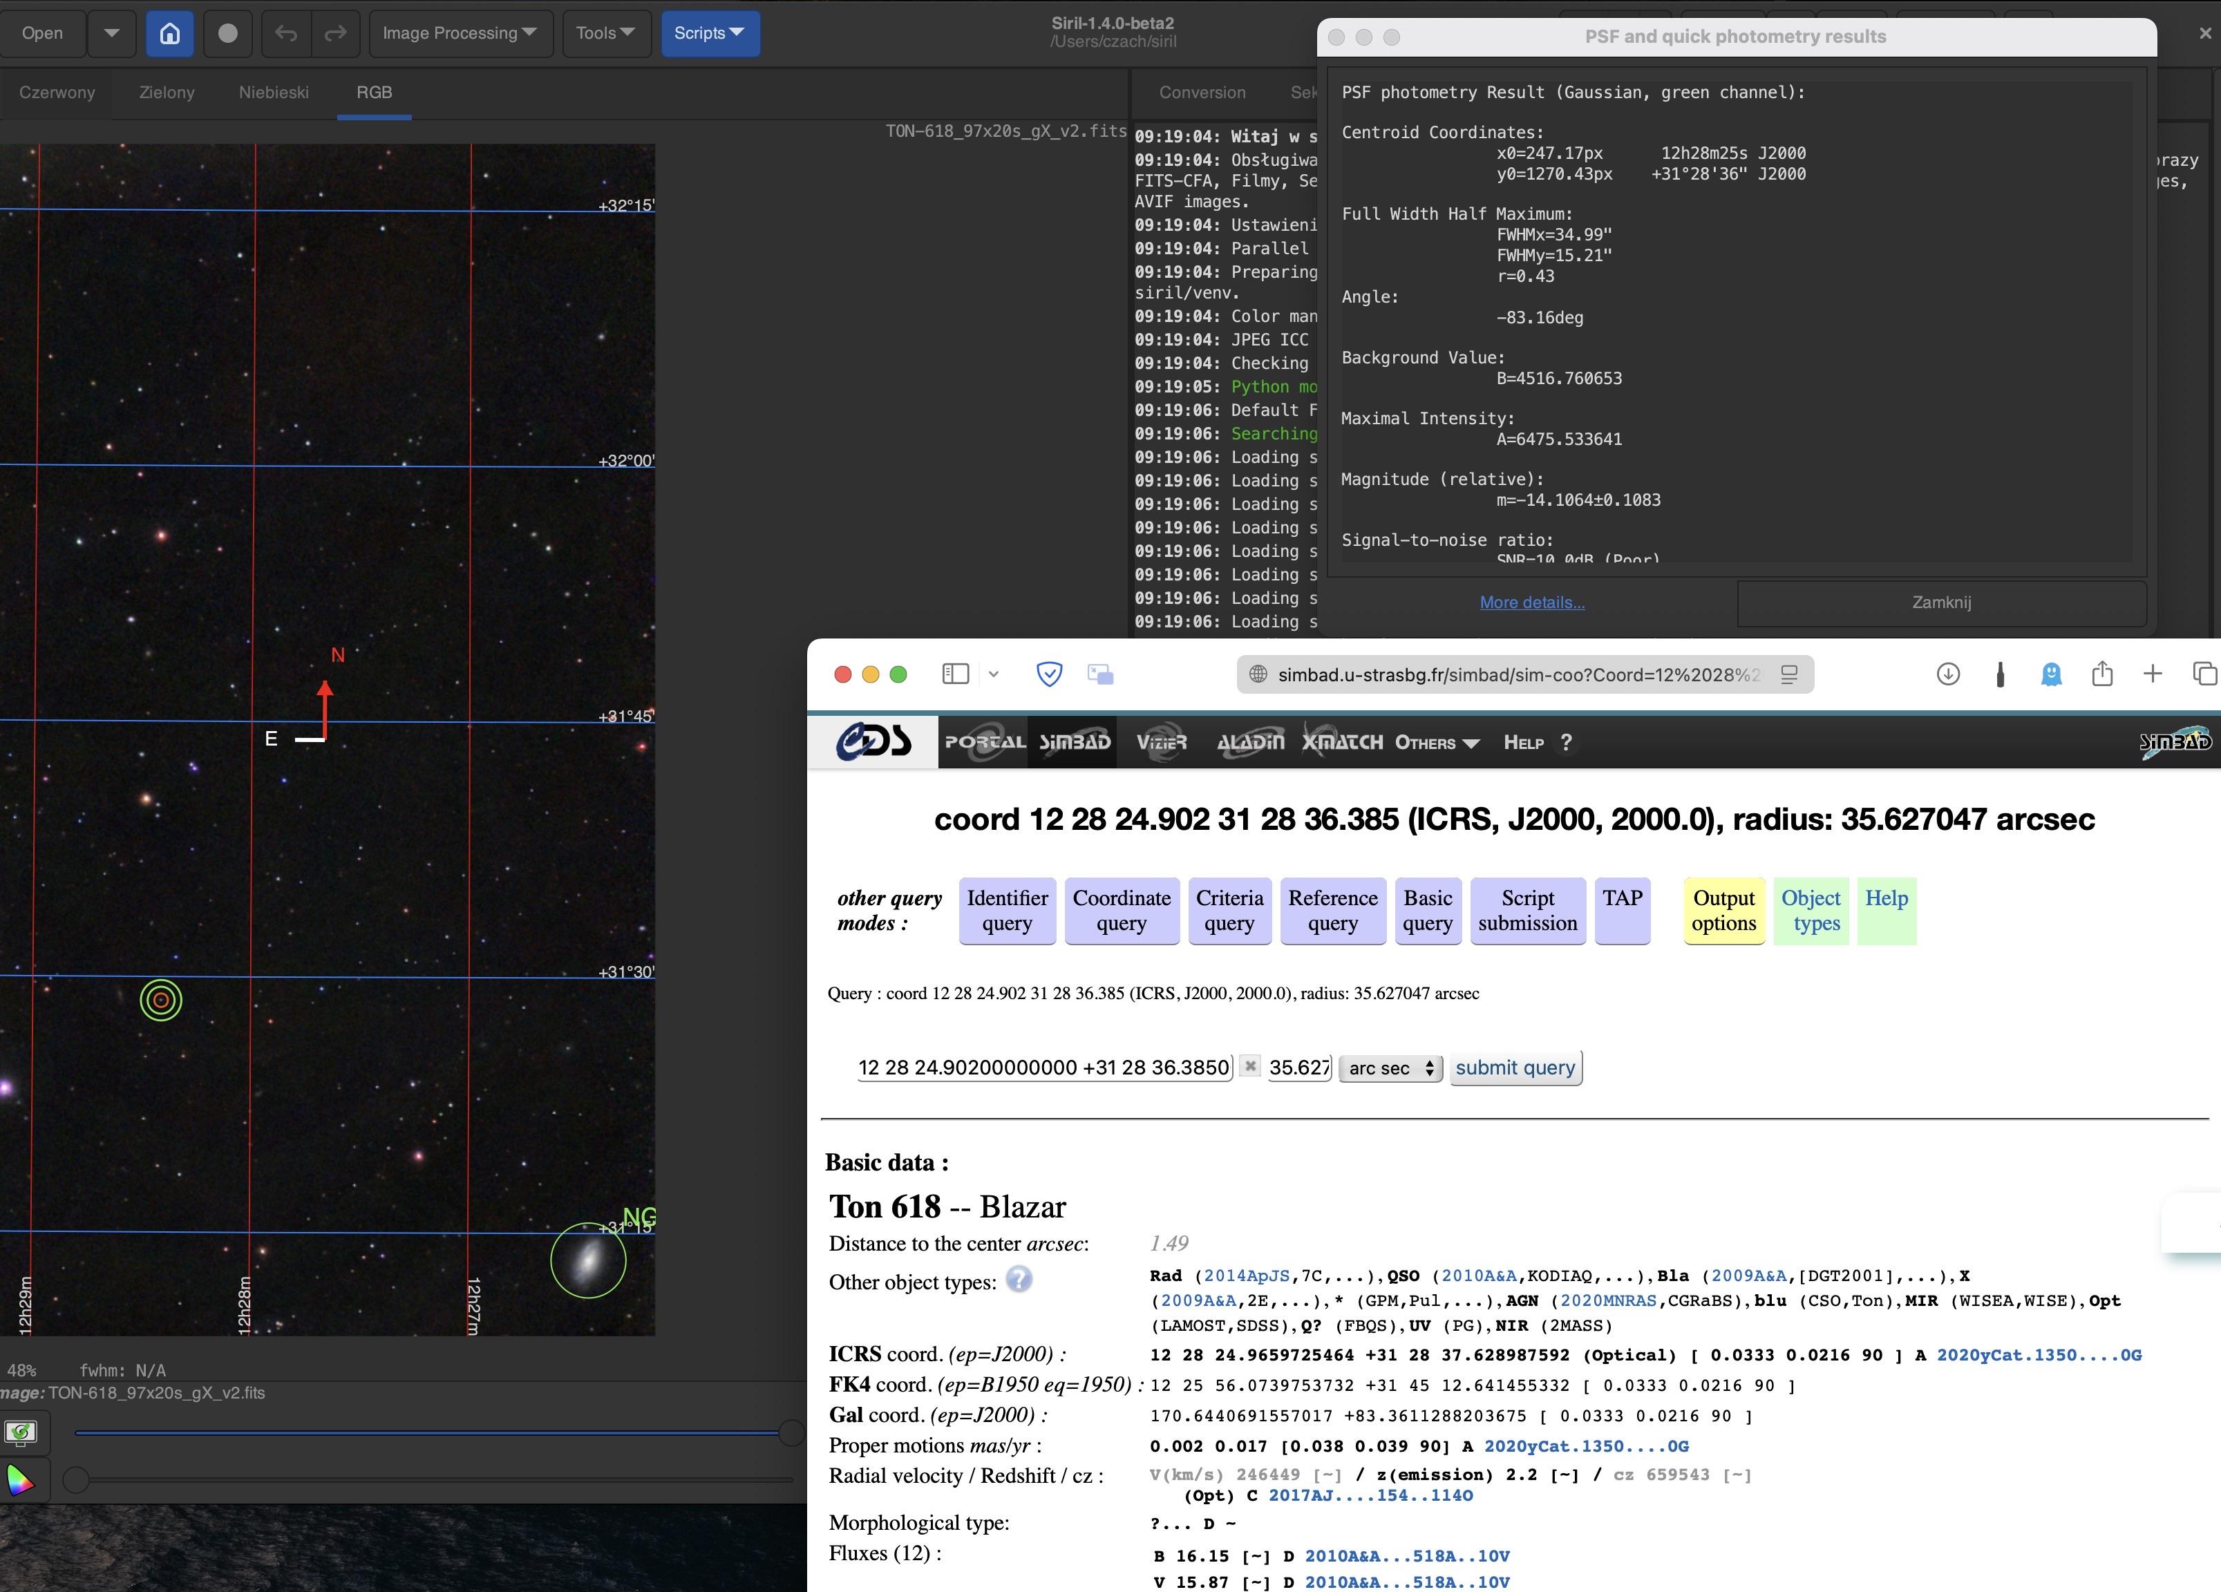Click the Safari privacy shield icon
Viewport: 2221px width, 1592px height.
(1050, 674)
